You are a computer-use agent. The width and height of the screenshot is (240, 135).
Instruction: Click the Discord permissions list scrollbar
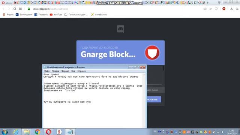tap(163, 68)
